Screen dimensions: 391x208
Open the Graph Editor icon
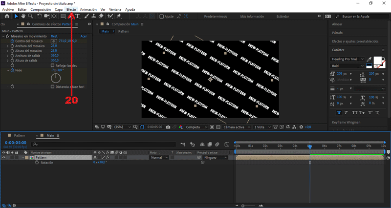[227, 144]
